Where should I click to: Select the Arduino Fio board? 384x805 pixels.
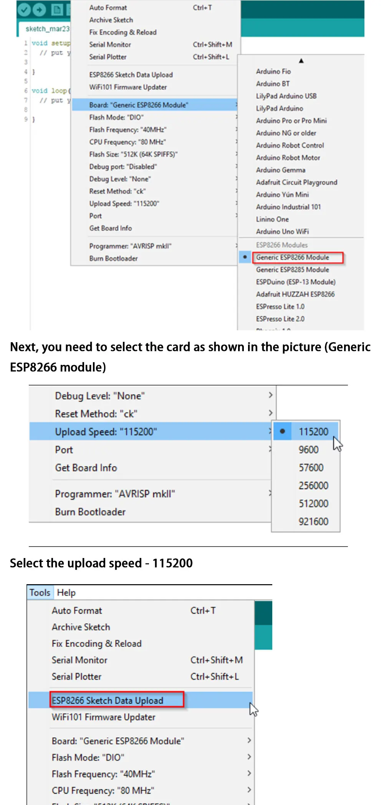coord(273,71)
